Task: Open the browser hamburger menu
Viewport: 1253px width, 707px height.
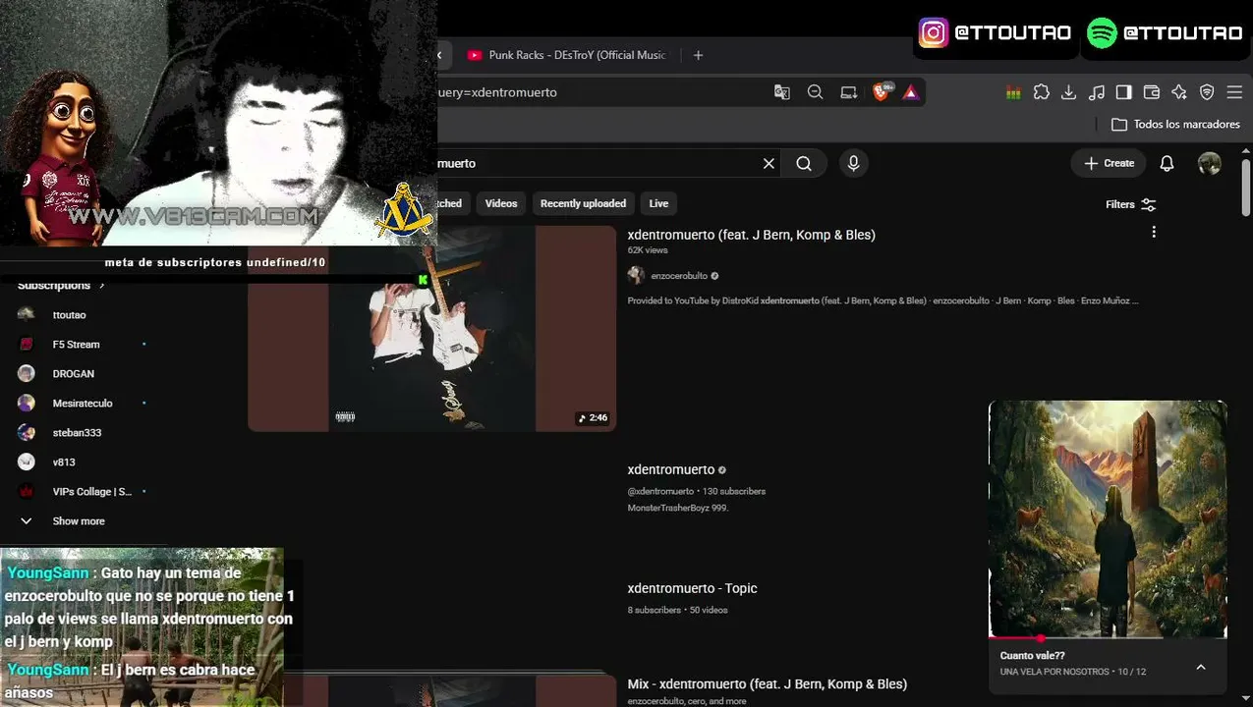Action: point(1234,92)
